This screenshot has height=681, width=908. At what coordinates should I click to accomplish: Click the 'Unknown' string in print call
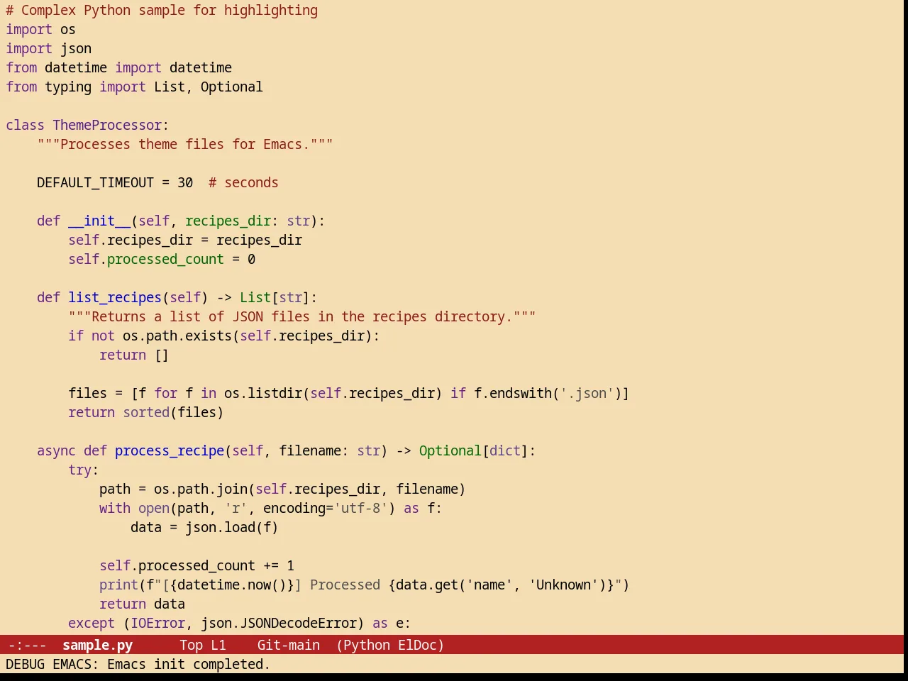563,585
